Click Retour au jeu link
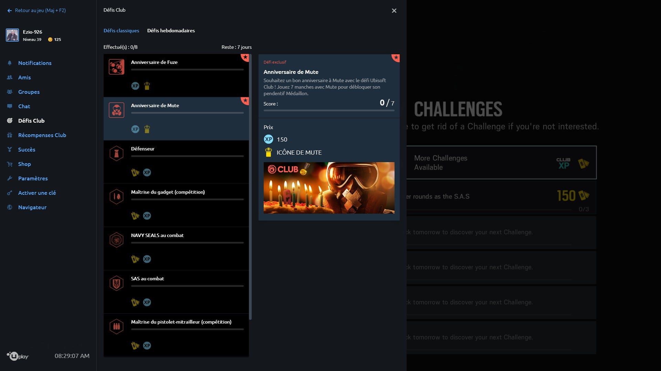 36,10
